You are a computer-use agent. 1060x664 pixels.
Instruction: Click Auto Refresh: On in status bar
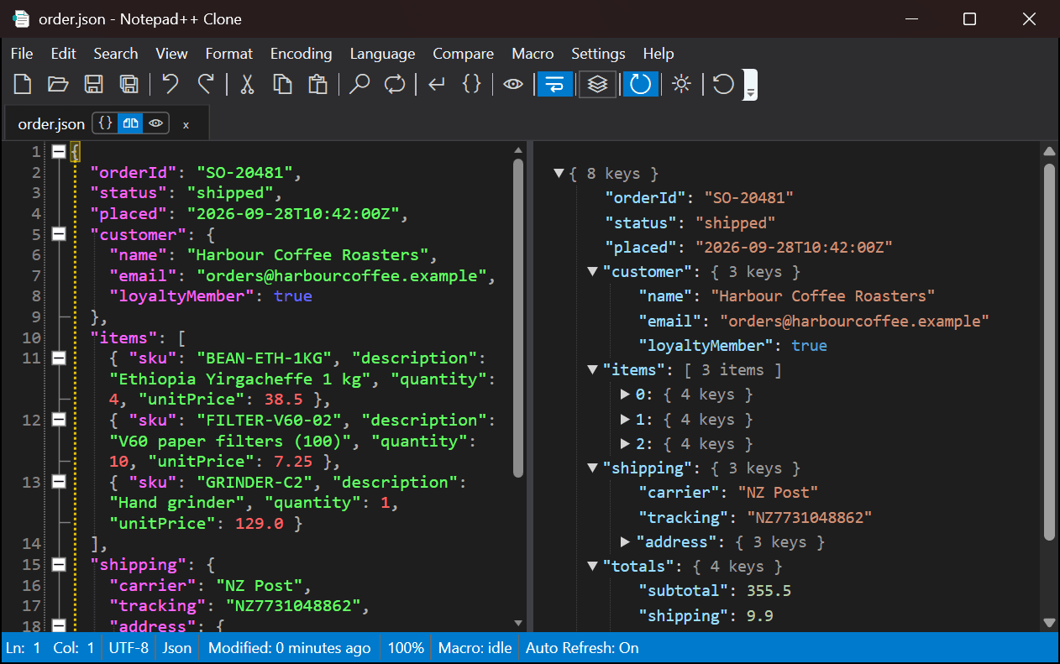click(x=582, y=648)
